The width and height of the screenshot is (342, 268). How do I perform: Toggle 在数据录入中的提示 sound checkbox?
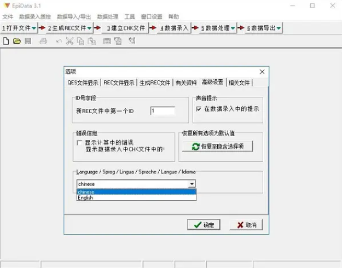(199, 109)
